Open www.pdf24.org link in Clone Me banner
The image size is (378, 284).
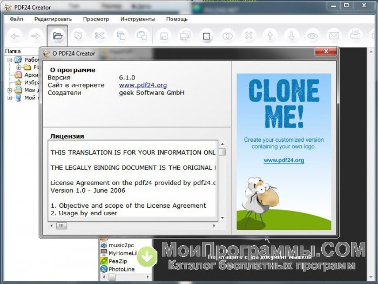283,160
